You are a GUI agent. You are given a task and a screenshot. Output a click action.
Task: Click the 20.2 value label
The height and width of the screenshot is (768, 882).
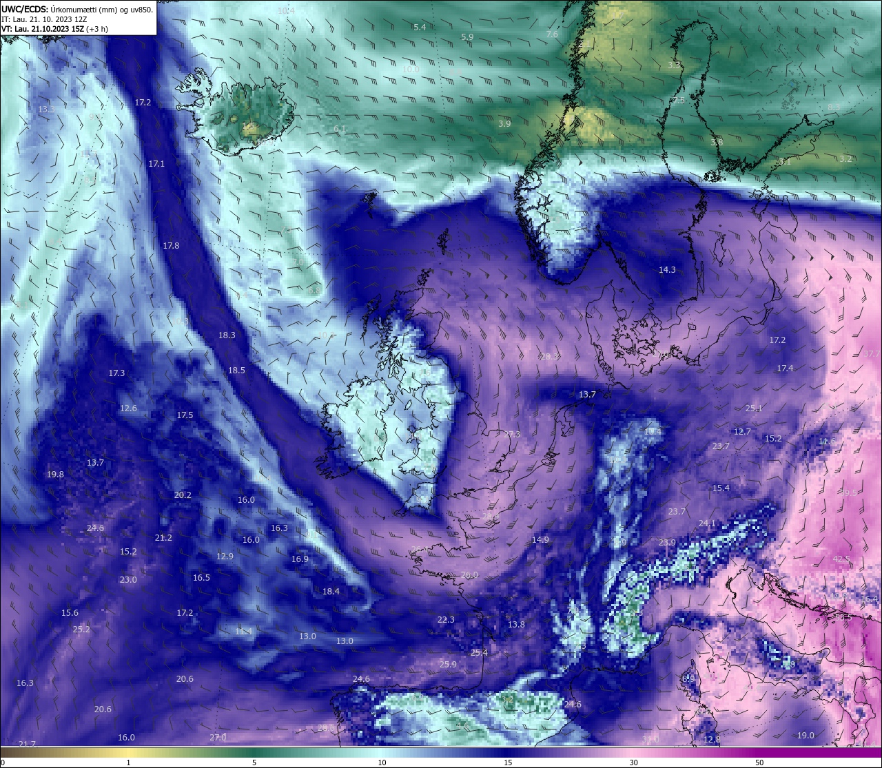[x=183, y=495]
